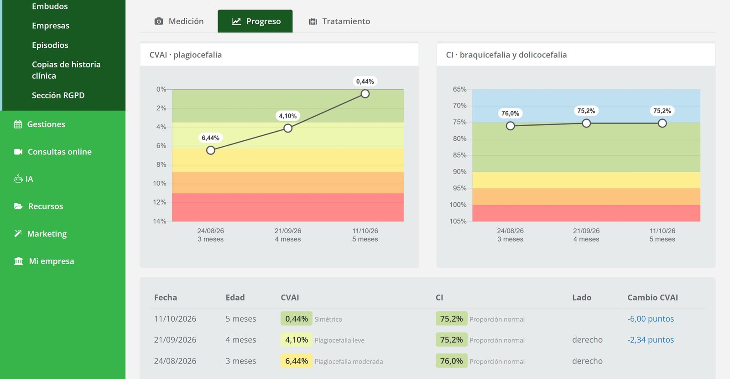The height and width of the screenshot is (379, 730).
Task: Click the 6,44% point on CVAI chart
Action: pos(210,150)
